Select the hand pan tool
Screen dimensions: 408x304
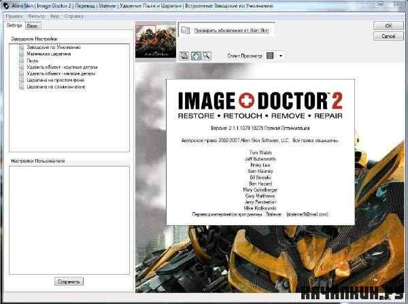point(196,56)
